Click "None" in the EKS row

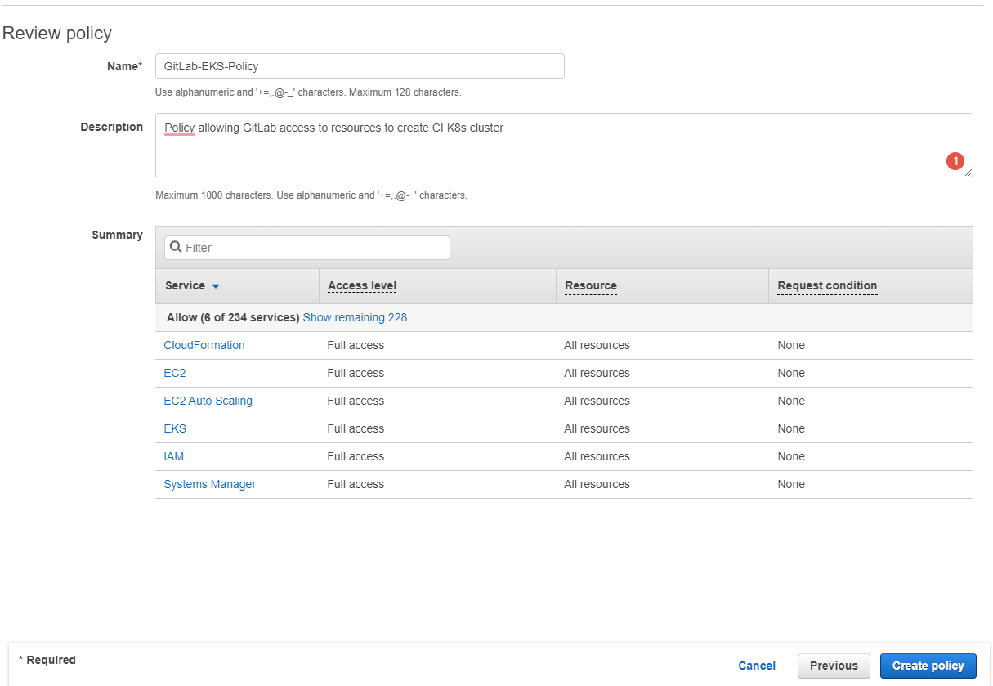(x=791, y=428)
